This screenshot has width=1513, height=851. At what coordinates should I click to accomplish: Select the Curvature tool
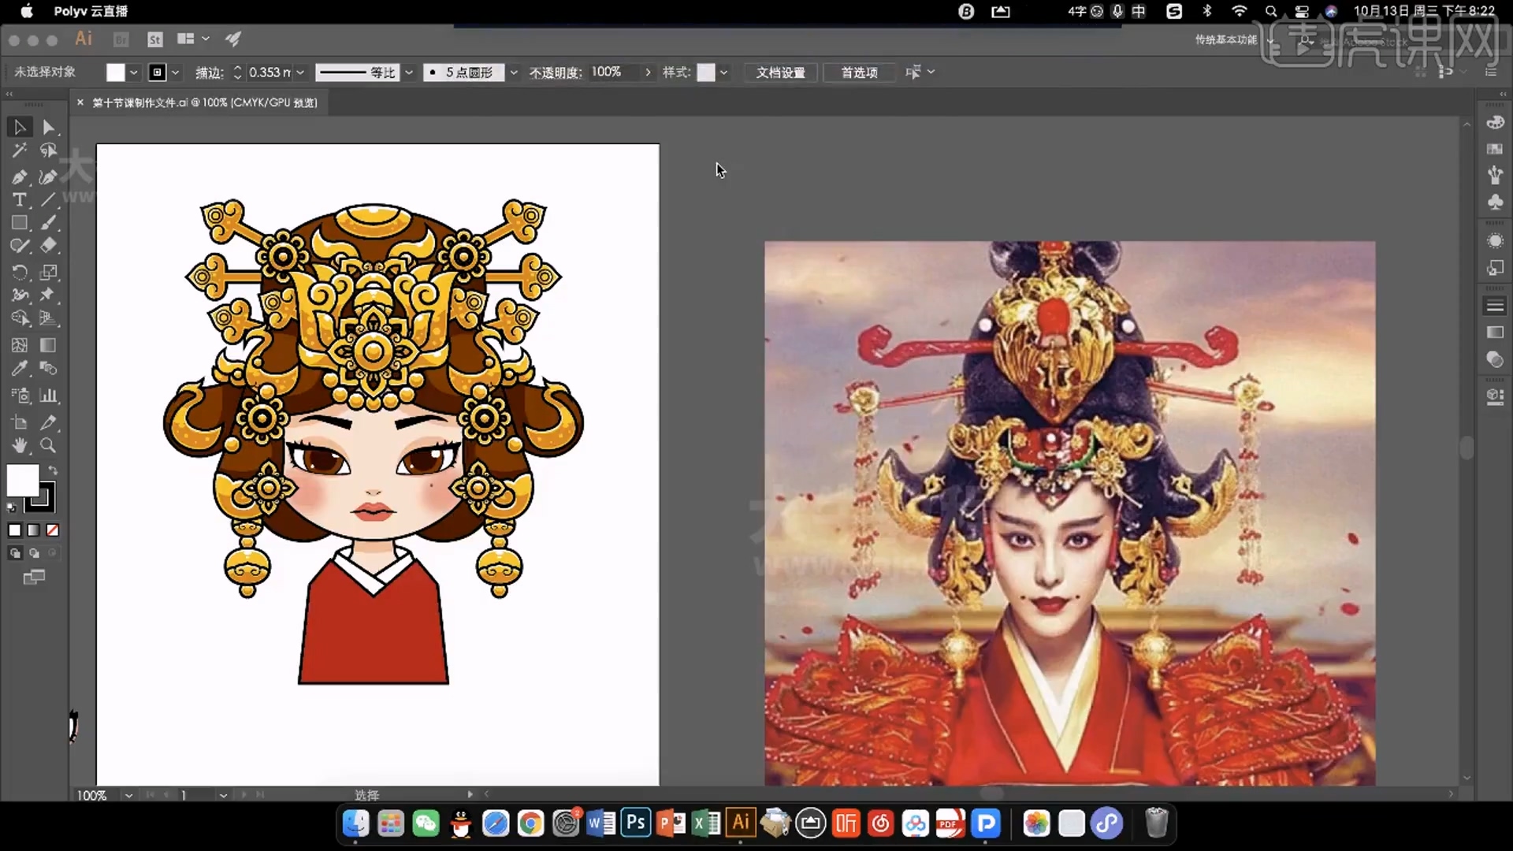point(49,177)
